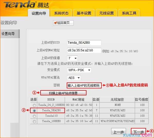Switch to the 系统状态 tab

61,13
